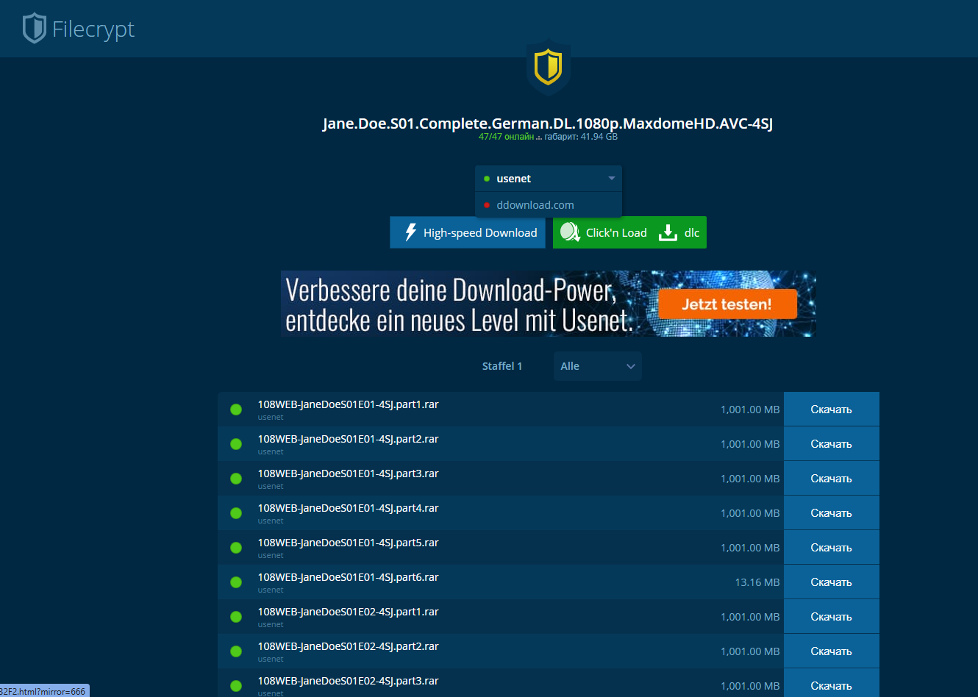This screenshot has height=697, width=978.
Task: Click the Filecrypt shield logo in header
Action: click(34, 29)
